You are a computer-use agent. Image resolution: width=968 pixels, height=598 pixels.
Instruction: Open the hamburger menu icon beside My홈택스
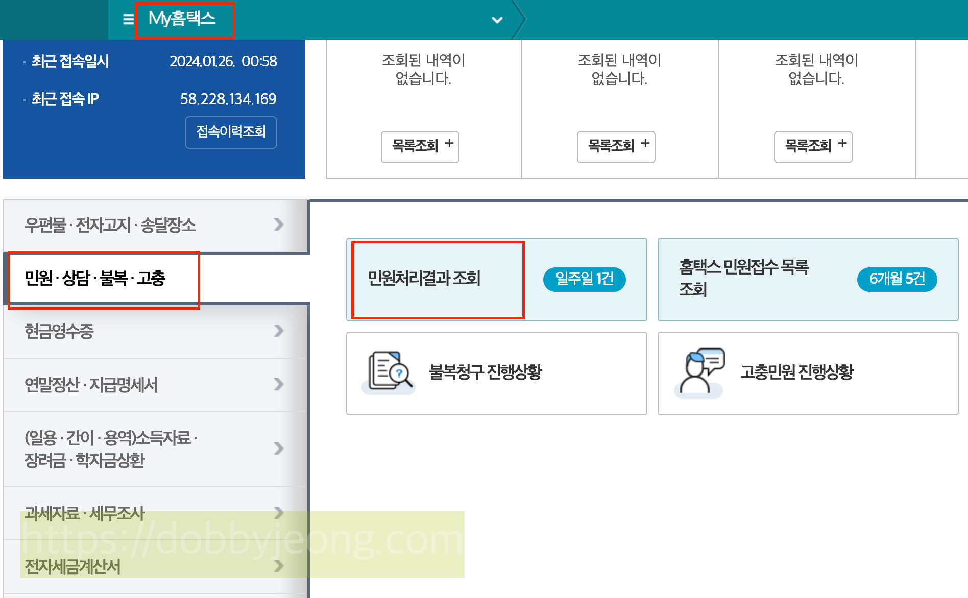(x=128, y=19)
